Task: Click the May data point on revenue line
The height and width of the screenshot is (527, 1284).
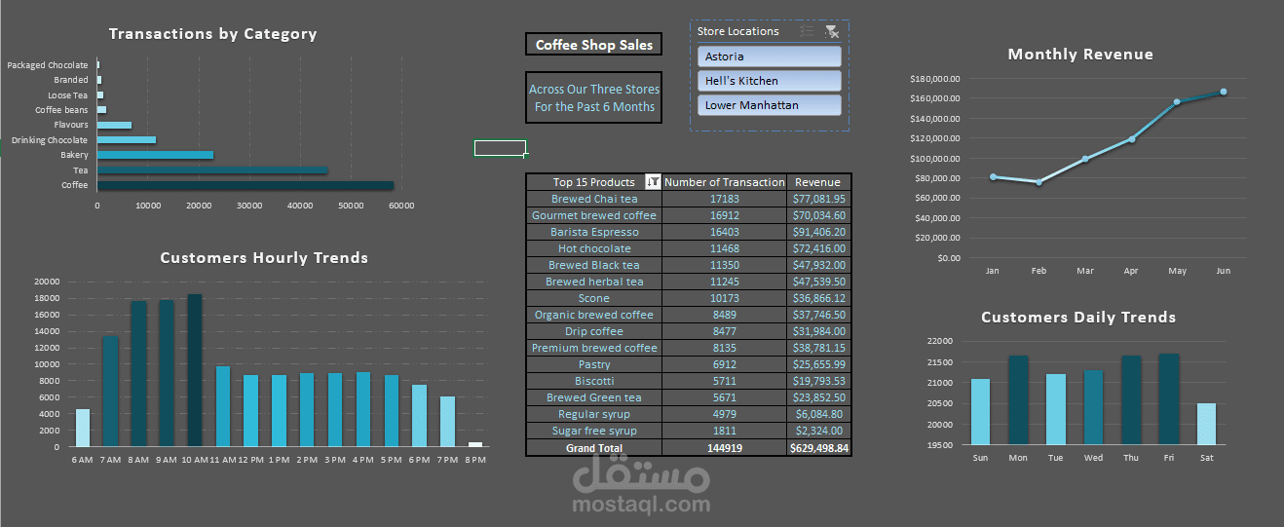Action: point(1177,101)
